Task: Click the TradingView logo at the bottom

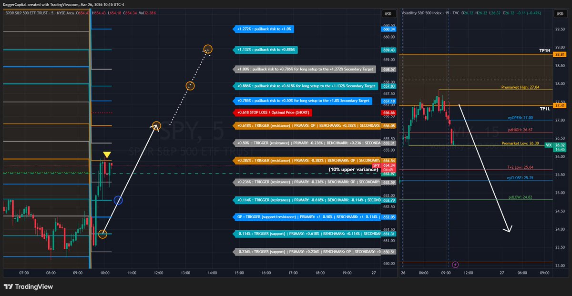Action: (28, 287)
